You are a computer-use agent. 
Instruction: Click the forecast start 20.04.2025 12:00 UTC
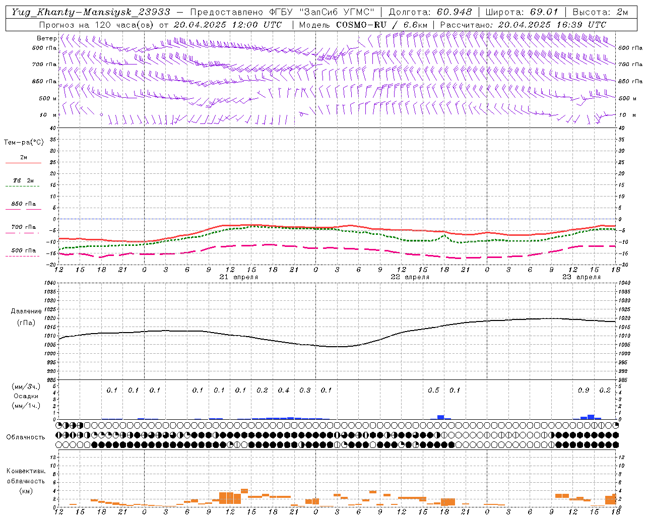[228, 24]
